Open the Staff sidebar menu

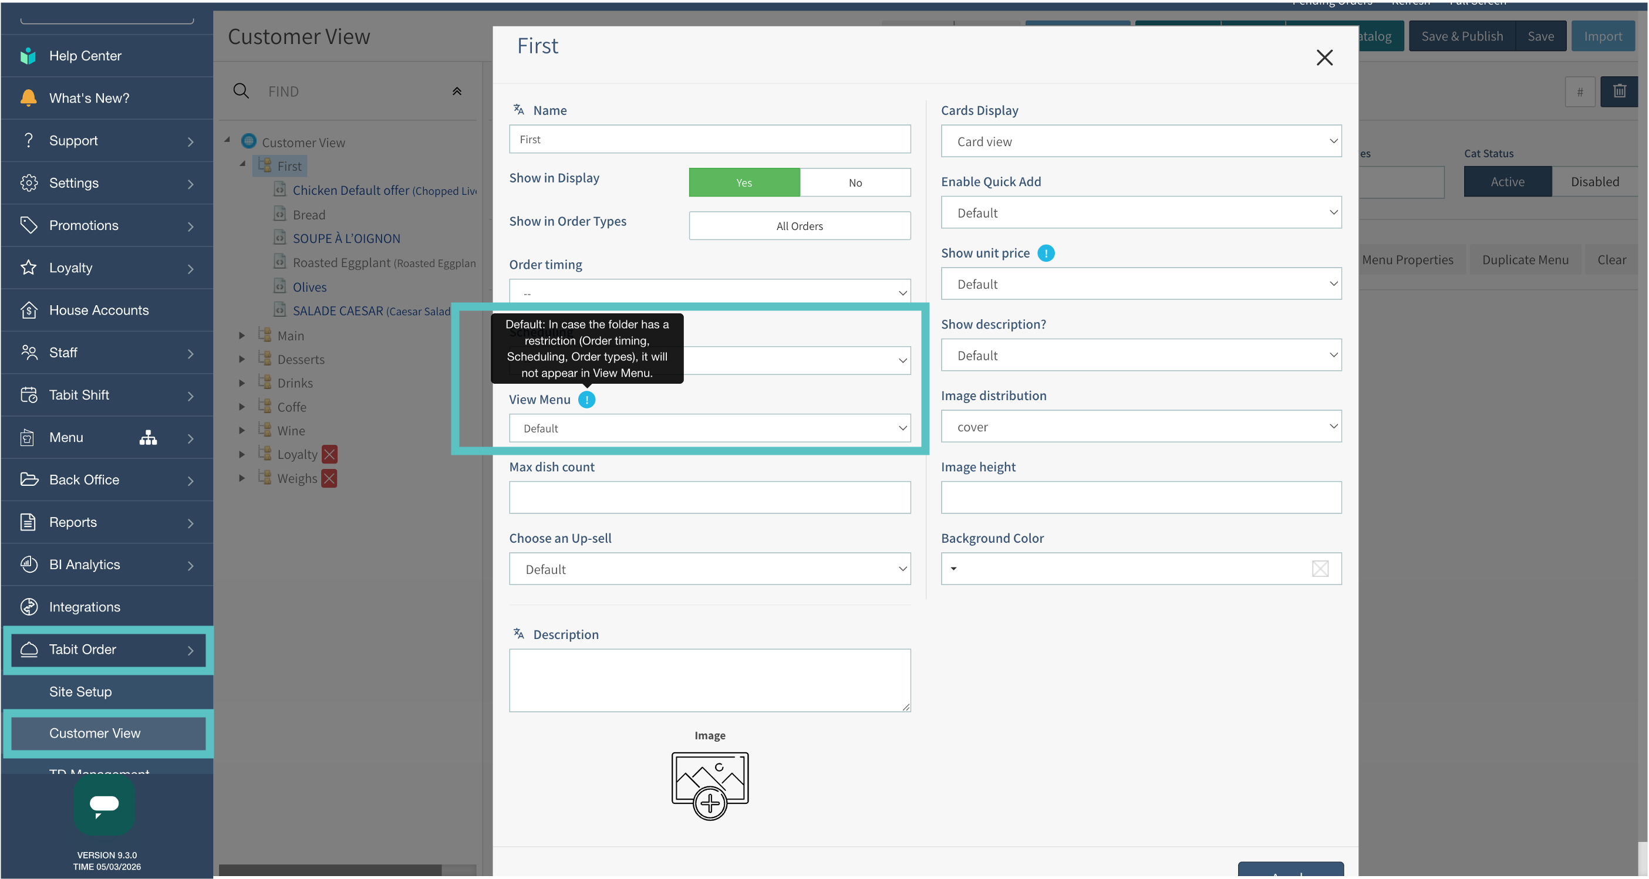107,353
